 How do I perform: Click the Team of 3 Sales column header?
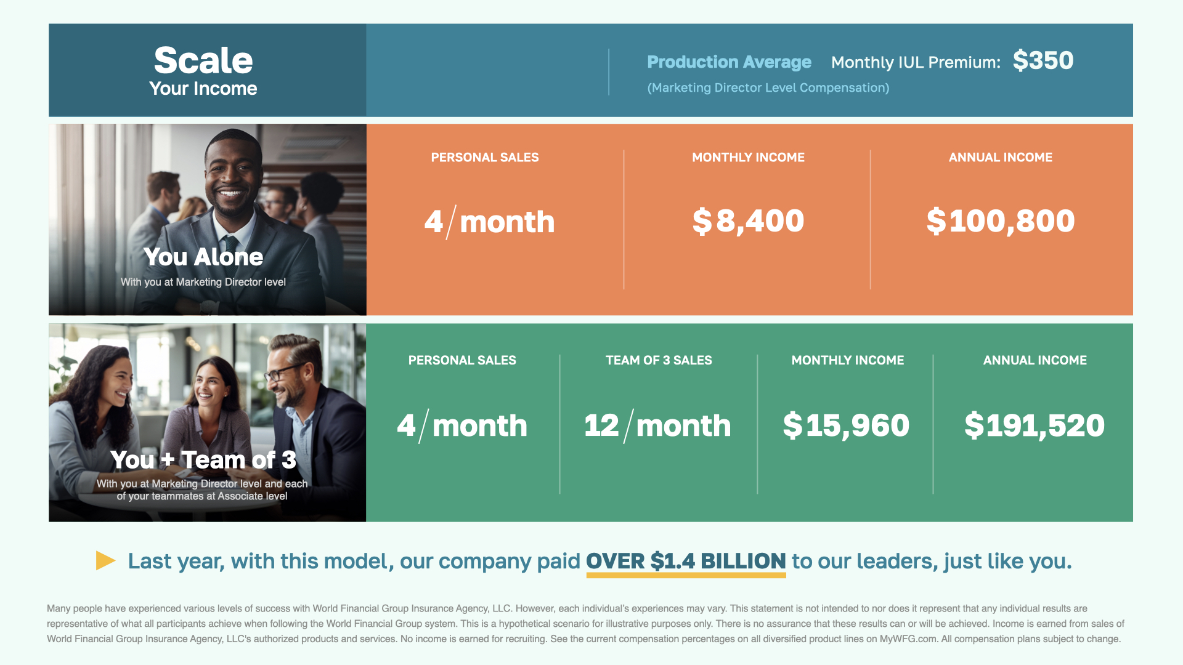659,360
